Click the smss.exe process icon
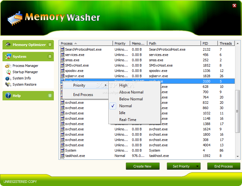This screenshot has height=186, width=242. 62,60
